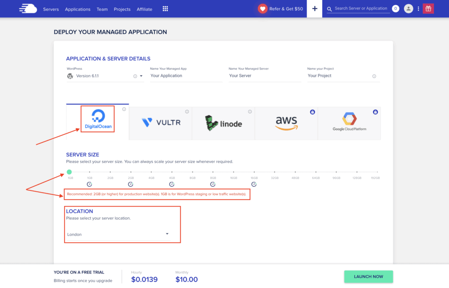Open the Servers menu
This screenshot has width=449, height=288.
51,9
